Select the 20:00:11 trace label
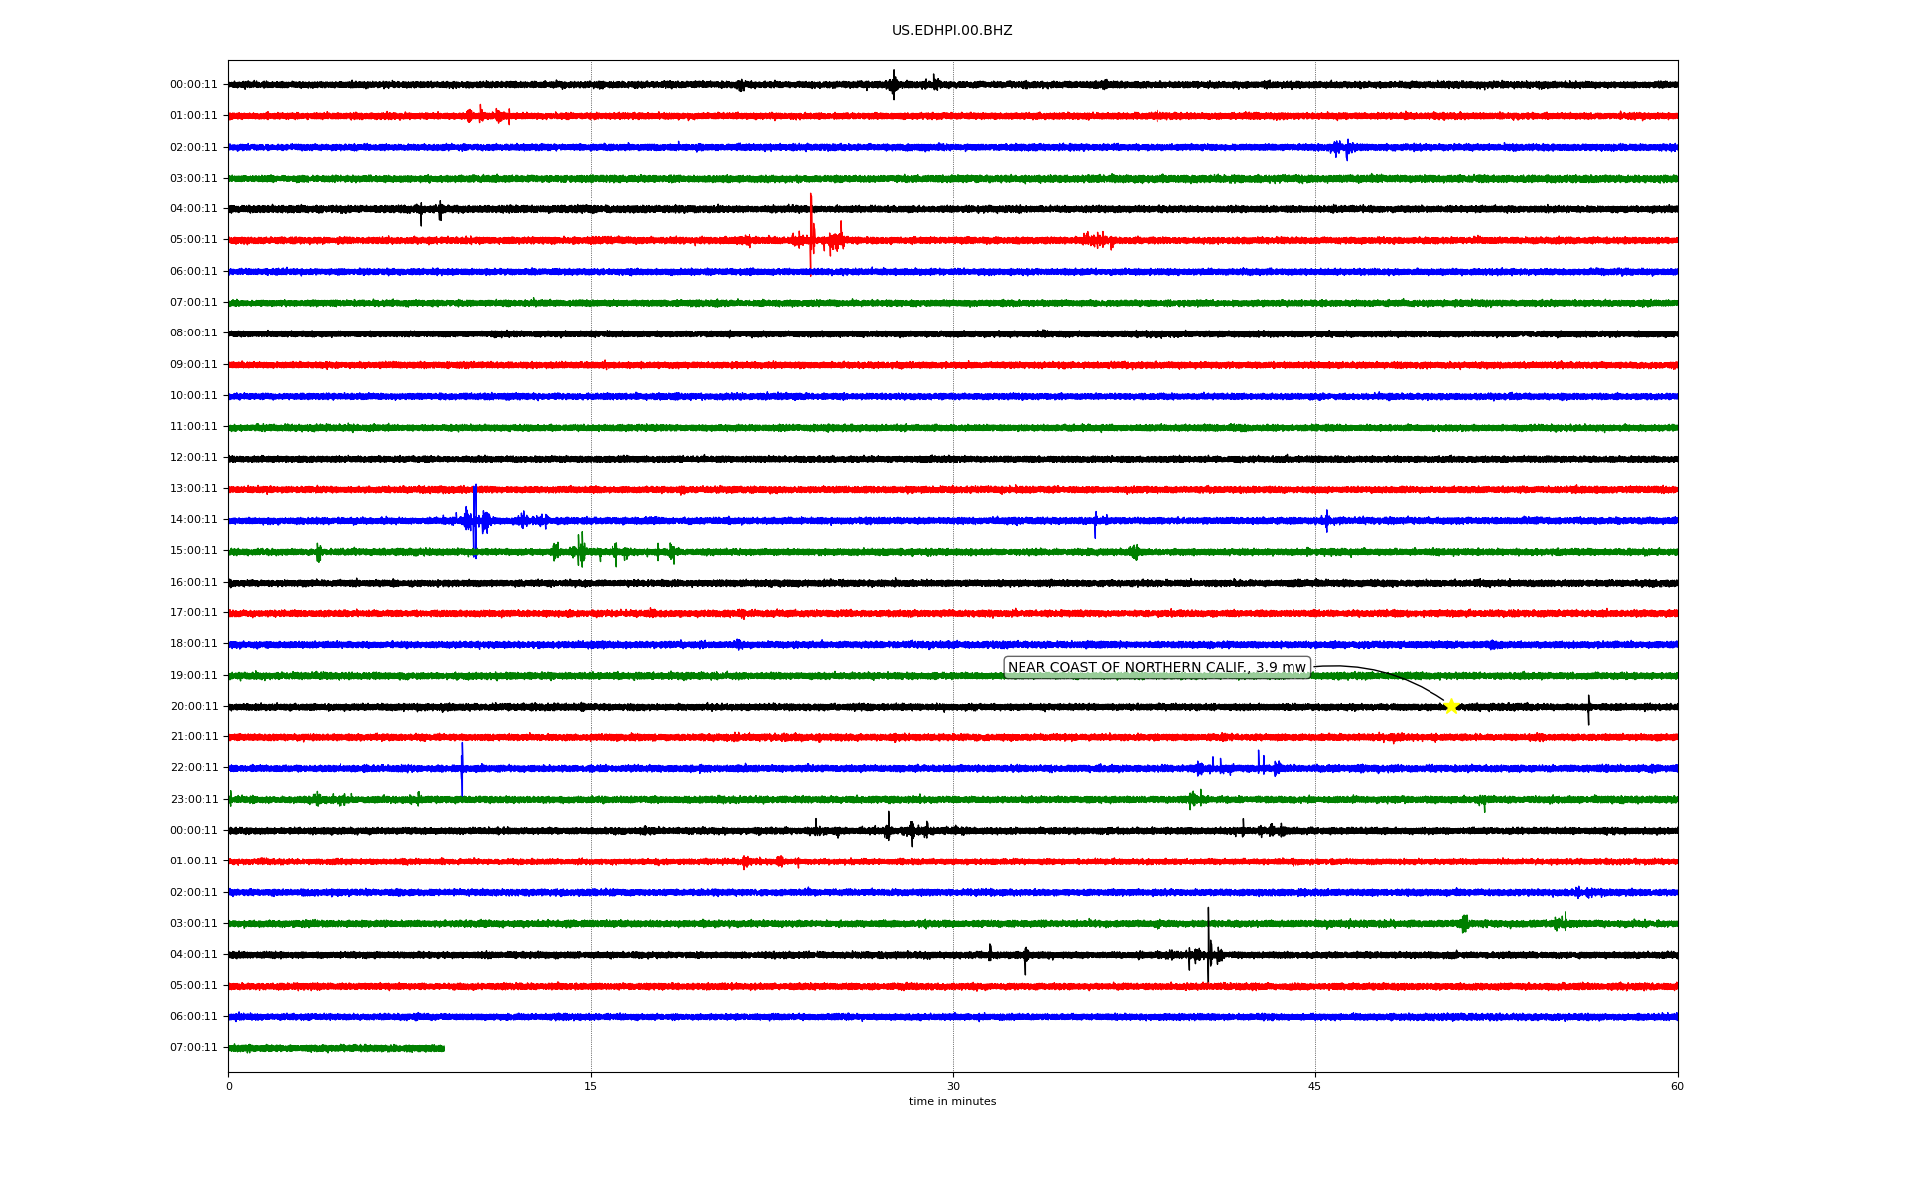 point(194,707)
